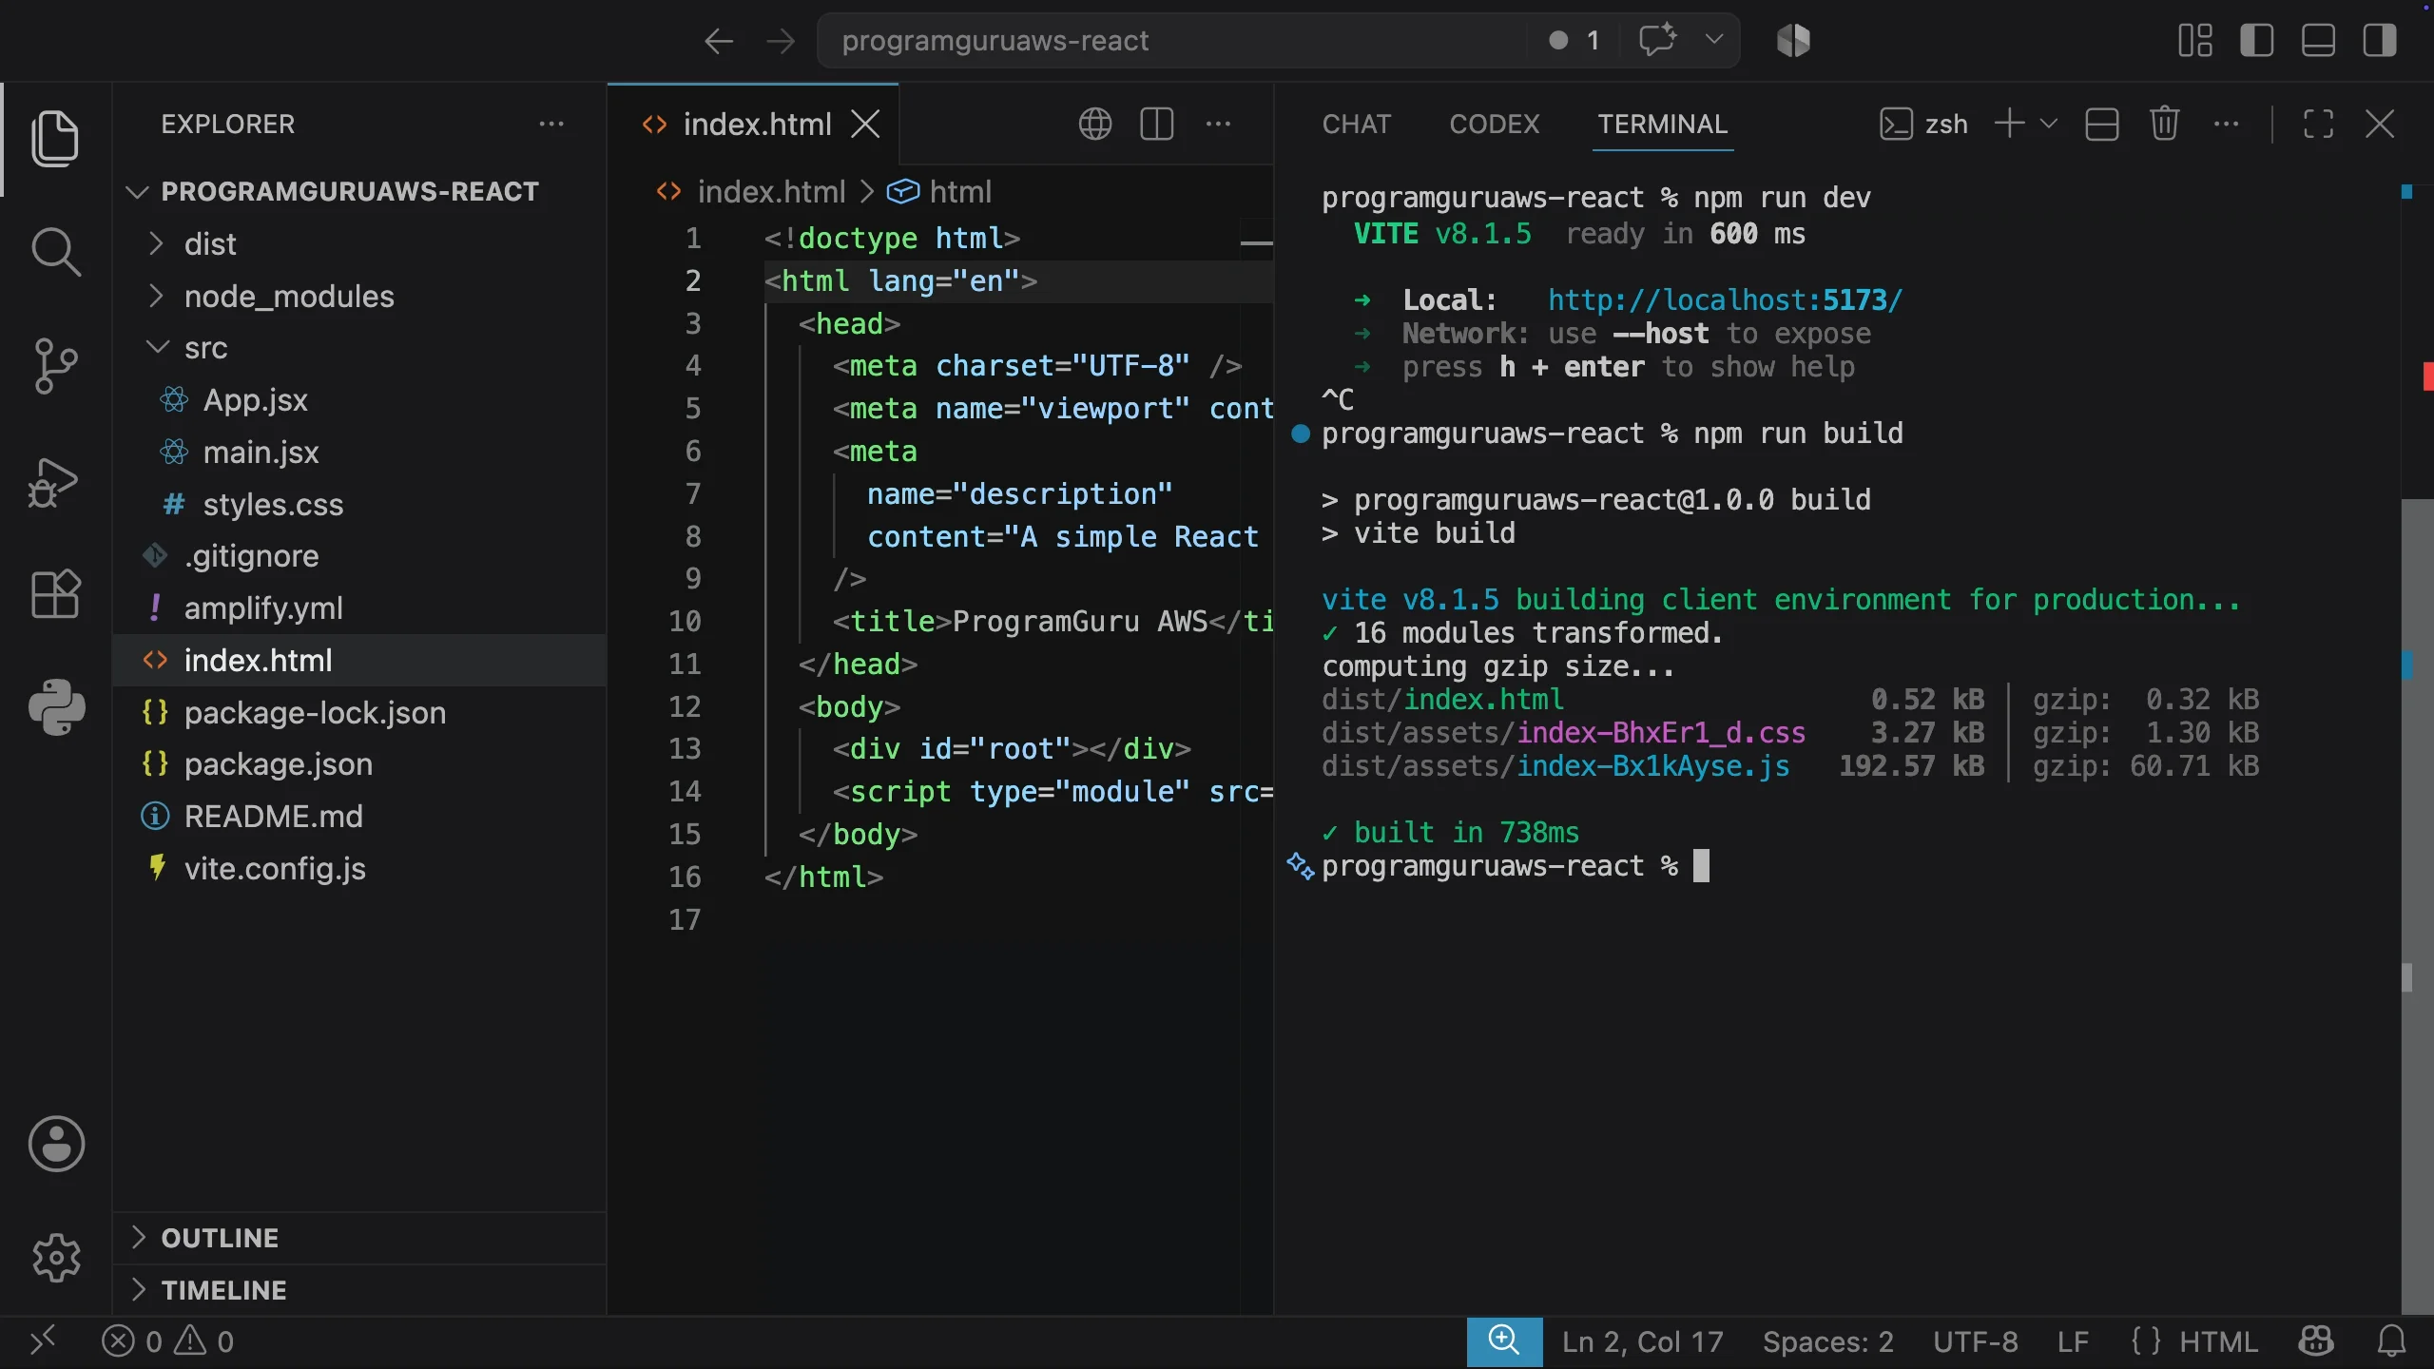Open the remote window indicator

tap(43, 1341)
